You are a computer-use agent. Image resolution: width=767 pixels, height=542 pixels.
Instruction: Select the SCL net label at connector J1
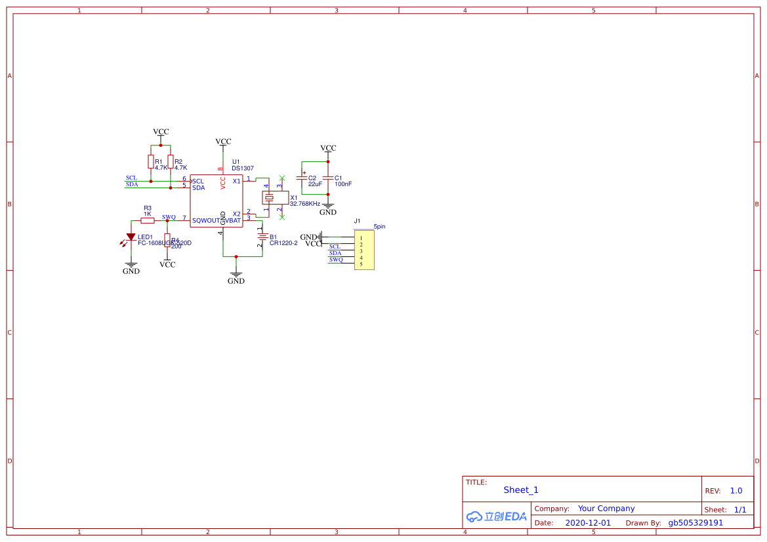335,246
